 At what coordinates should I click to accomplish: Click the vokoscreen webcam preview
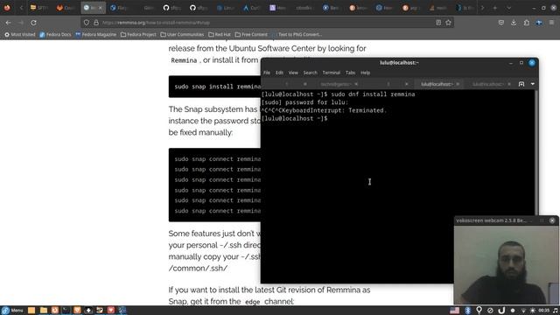[x=507, y=264]
